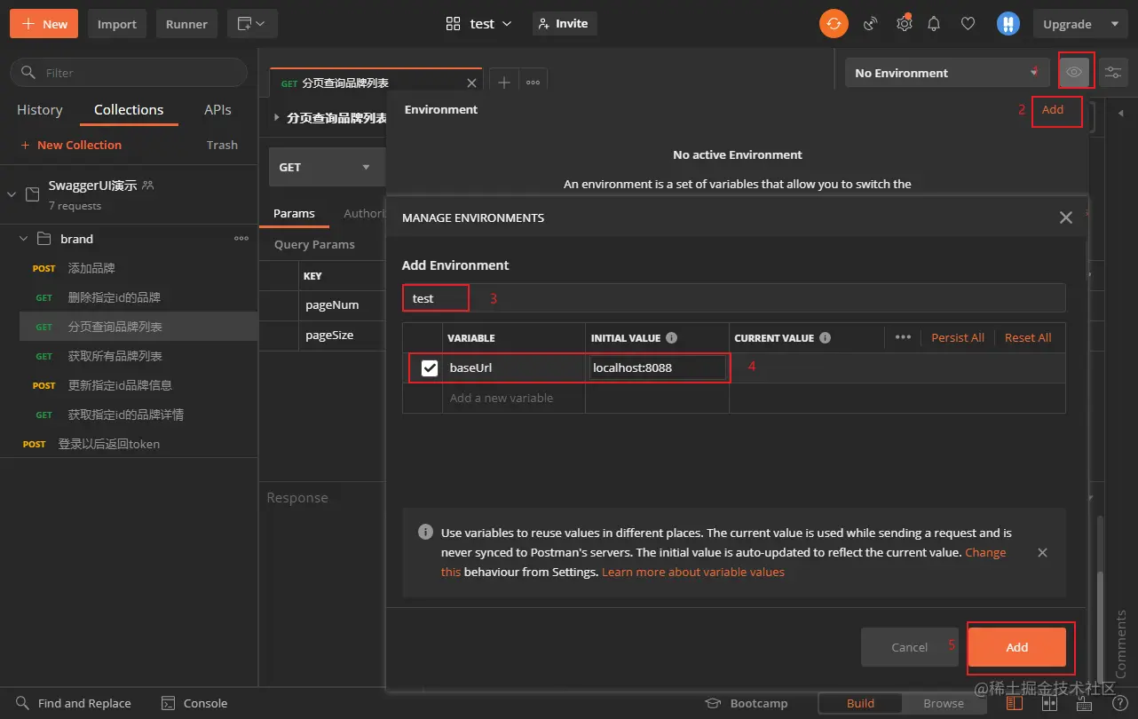Open Learn more about variable values link

pyautogui.click(x=693, y=572)
